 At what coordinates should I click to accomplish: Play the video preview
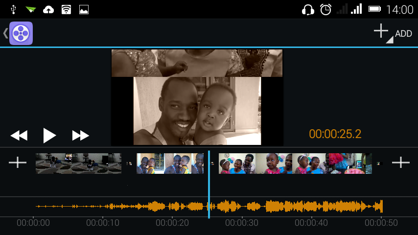pyautogui.click(x=49, y=136)
